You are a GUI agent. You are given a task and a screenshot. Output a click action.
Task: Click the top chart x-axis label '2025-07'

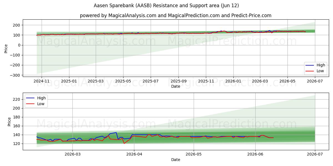pyautogui.click(x=150, y=81)
